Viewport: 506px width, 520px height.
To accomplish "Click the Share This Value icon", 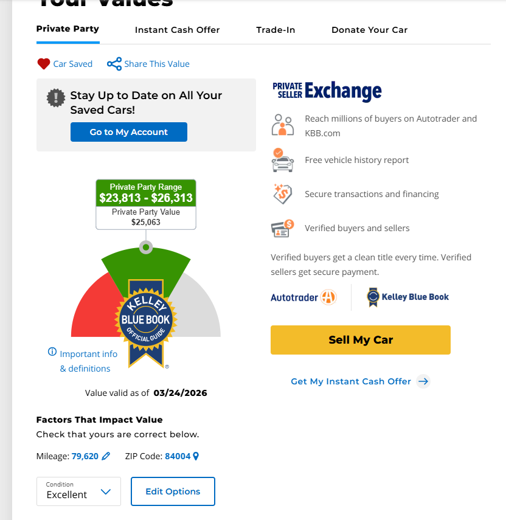I will coord(114,64).
